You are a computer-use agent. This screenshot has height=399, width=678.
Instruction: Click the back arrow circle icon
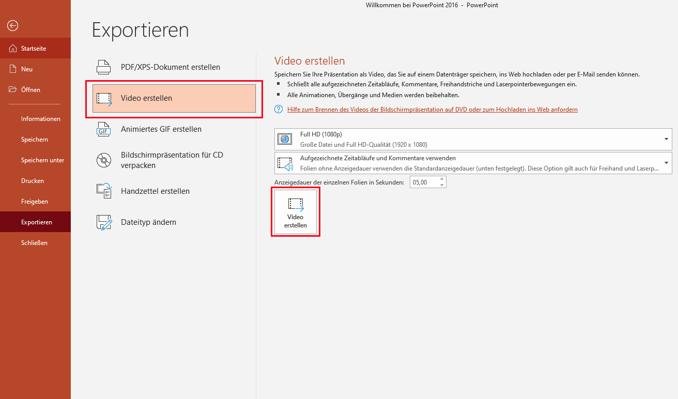pos(13,26)
